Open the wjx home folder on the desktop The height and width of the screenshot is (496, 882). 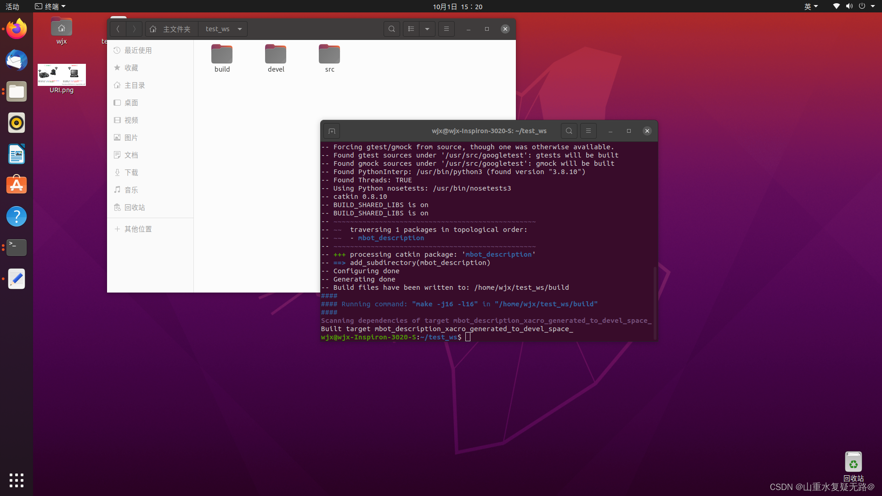62,31
